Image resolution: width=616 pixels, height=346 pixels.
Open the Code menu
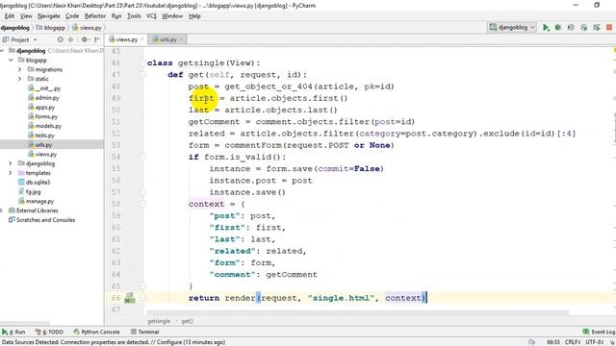point(72,16)
